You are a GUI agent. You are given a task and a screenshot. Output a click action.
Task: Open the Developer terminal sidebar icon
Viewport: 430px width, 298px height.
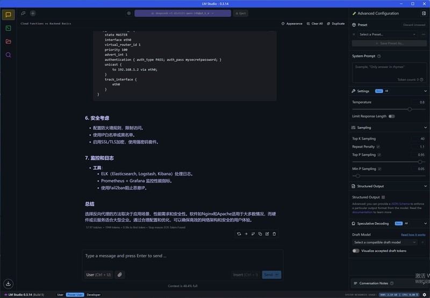click(x=8, y=28)
